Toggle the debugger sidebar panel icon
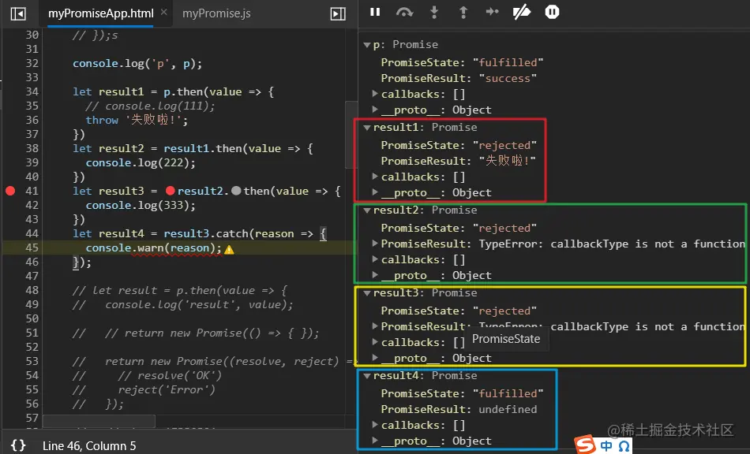Viewport: 750px width, 454px height. click(x=338, y=13)
